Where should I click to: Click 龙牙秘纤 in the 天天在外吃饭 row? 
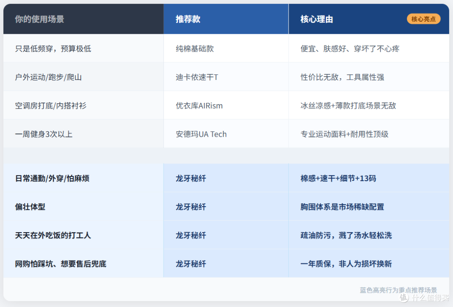click(x=226, y=235)
